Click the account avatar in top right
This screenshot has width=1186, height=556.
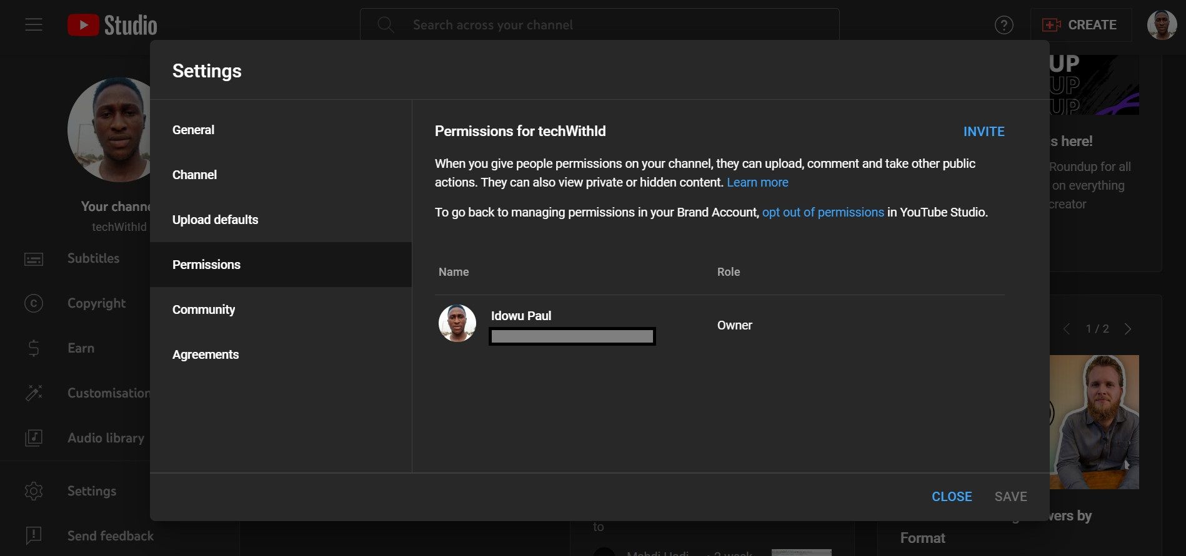point(1162,25)
